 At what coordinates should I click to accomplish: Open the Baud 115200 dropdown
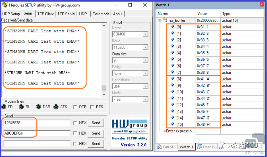(145, 47)
